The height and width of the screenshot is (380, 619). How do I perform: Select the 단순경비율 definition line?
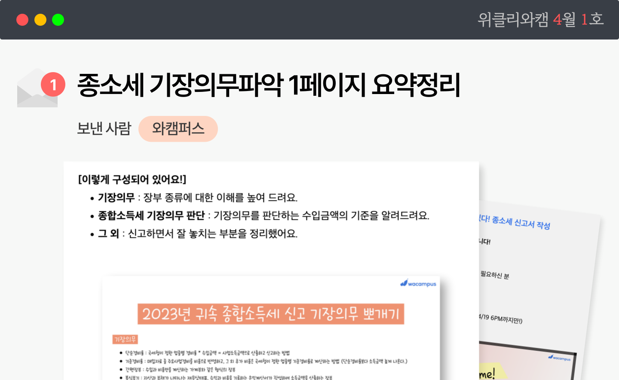point(205,353)
